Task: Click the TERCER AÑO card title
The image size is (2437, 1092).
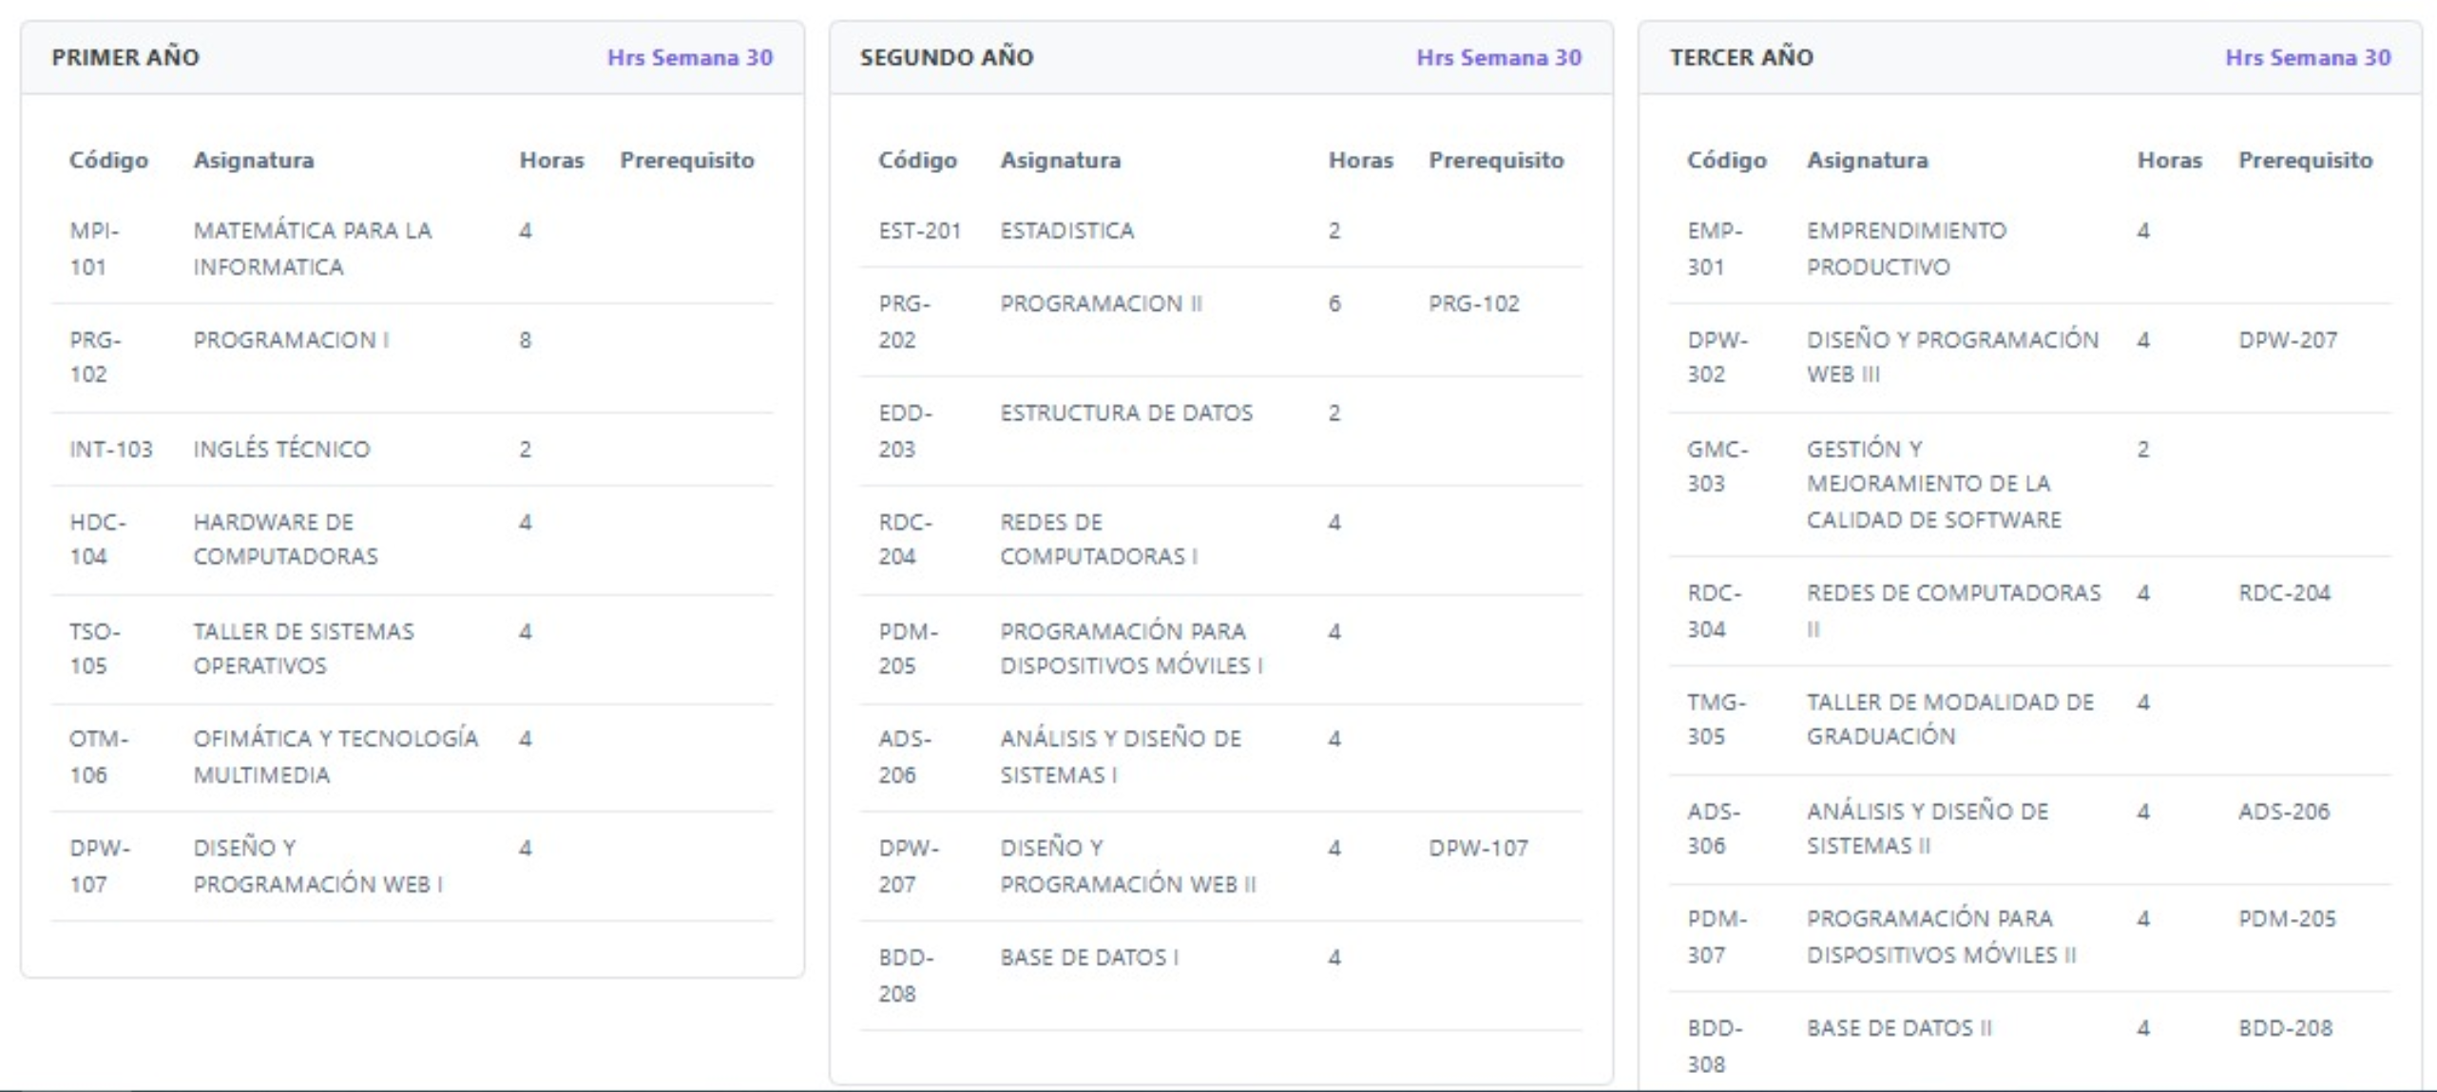Action: click(x=1741, y=57)
